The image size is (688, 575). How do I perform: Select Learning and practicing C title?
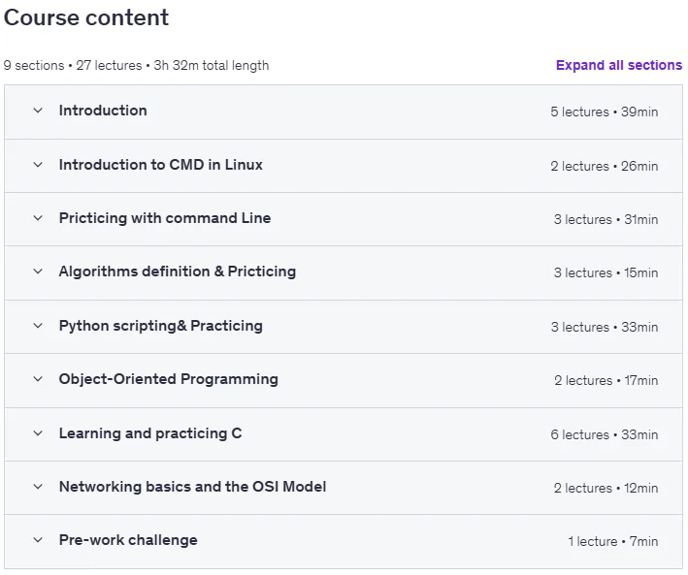(150, 433)
